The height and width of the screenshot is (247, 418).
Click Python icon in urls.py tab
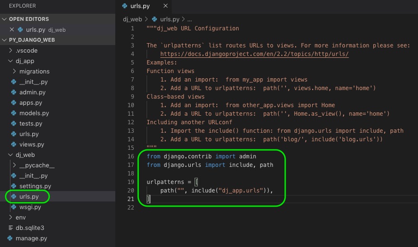point(124,6)
